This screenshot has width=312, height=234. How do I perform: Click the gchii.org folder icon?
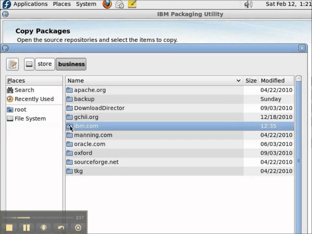70,117
